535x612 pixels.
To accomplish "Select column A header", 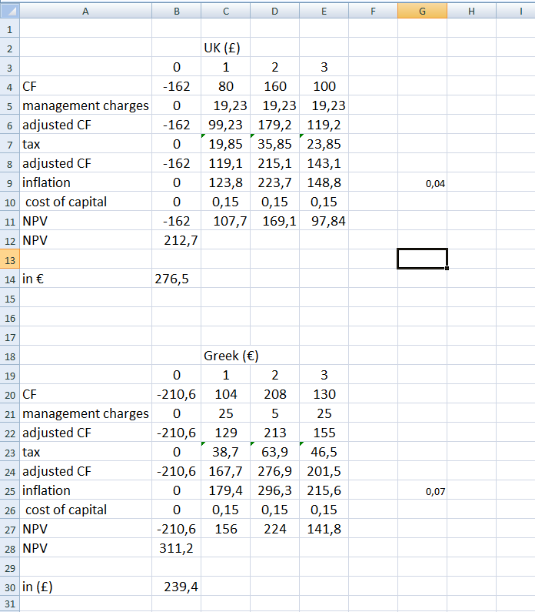I will click(x=85, y=10).
